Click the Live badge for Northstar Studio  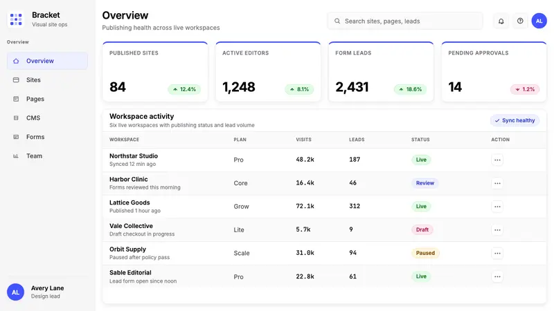coord(421,160)
